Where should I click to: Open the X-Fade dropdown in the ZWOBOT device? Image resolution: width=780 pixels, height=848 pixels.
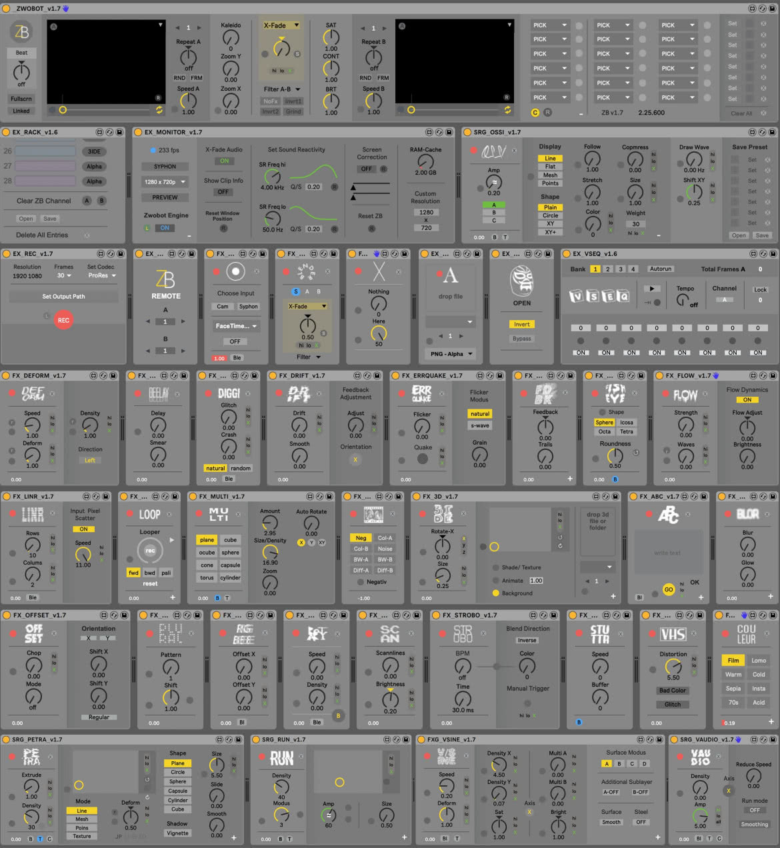pos(281,25)
